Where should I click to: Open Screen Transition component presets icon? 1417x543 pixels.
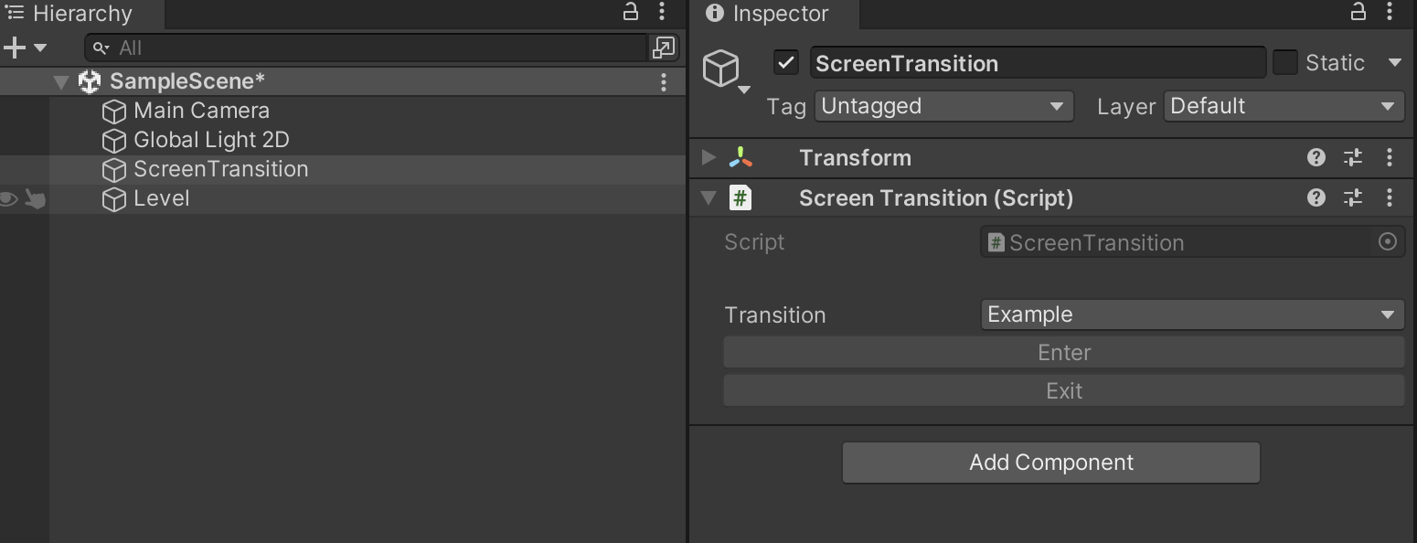coord(1353,197)
